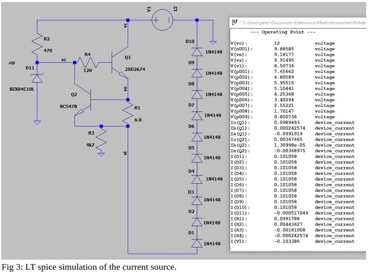
Task: Click the vz net label
Action: coord(64,60)
